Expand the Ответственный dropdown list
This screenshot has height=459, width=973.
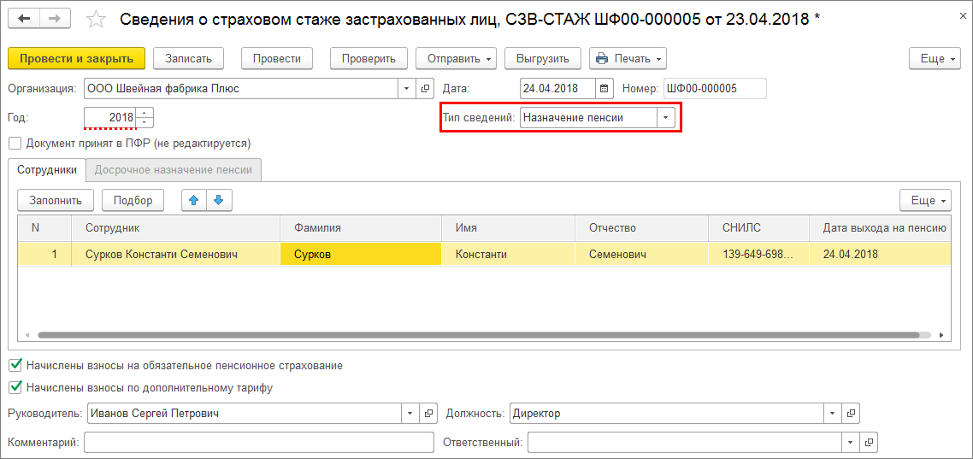[852, 442]
